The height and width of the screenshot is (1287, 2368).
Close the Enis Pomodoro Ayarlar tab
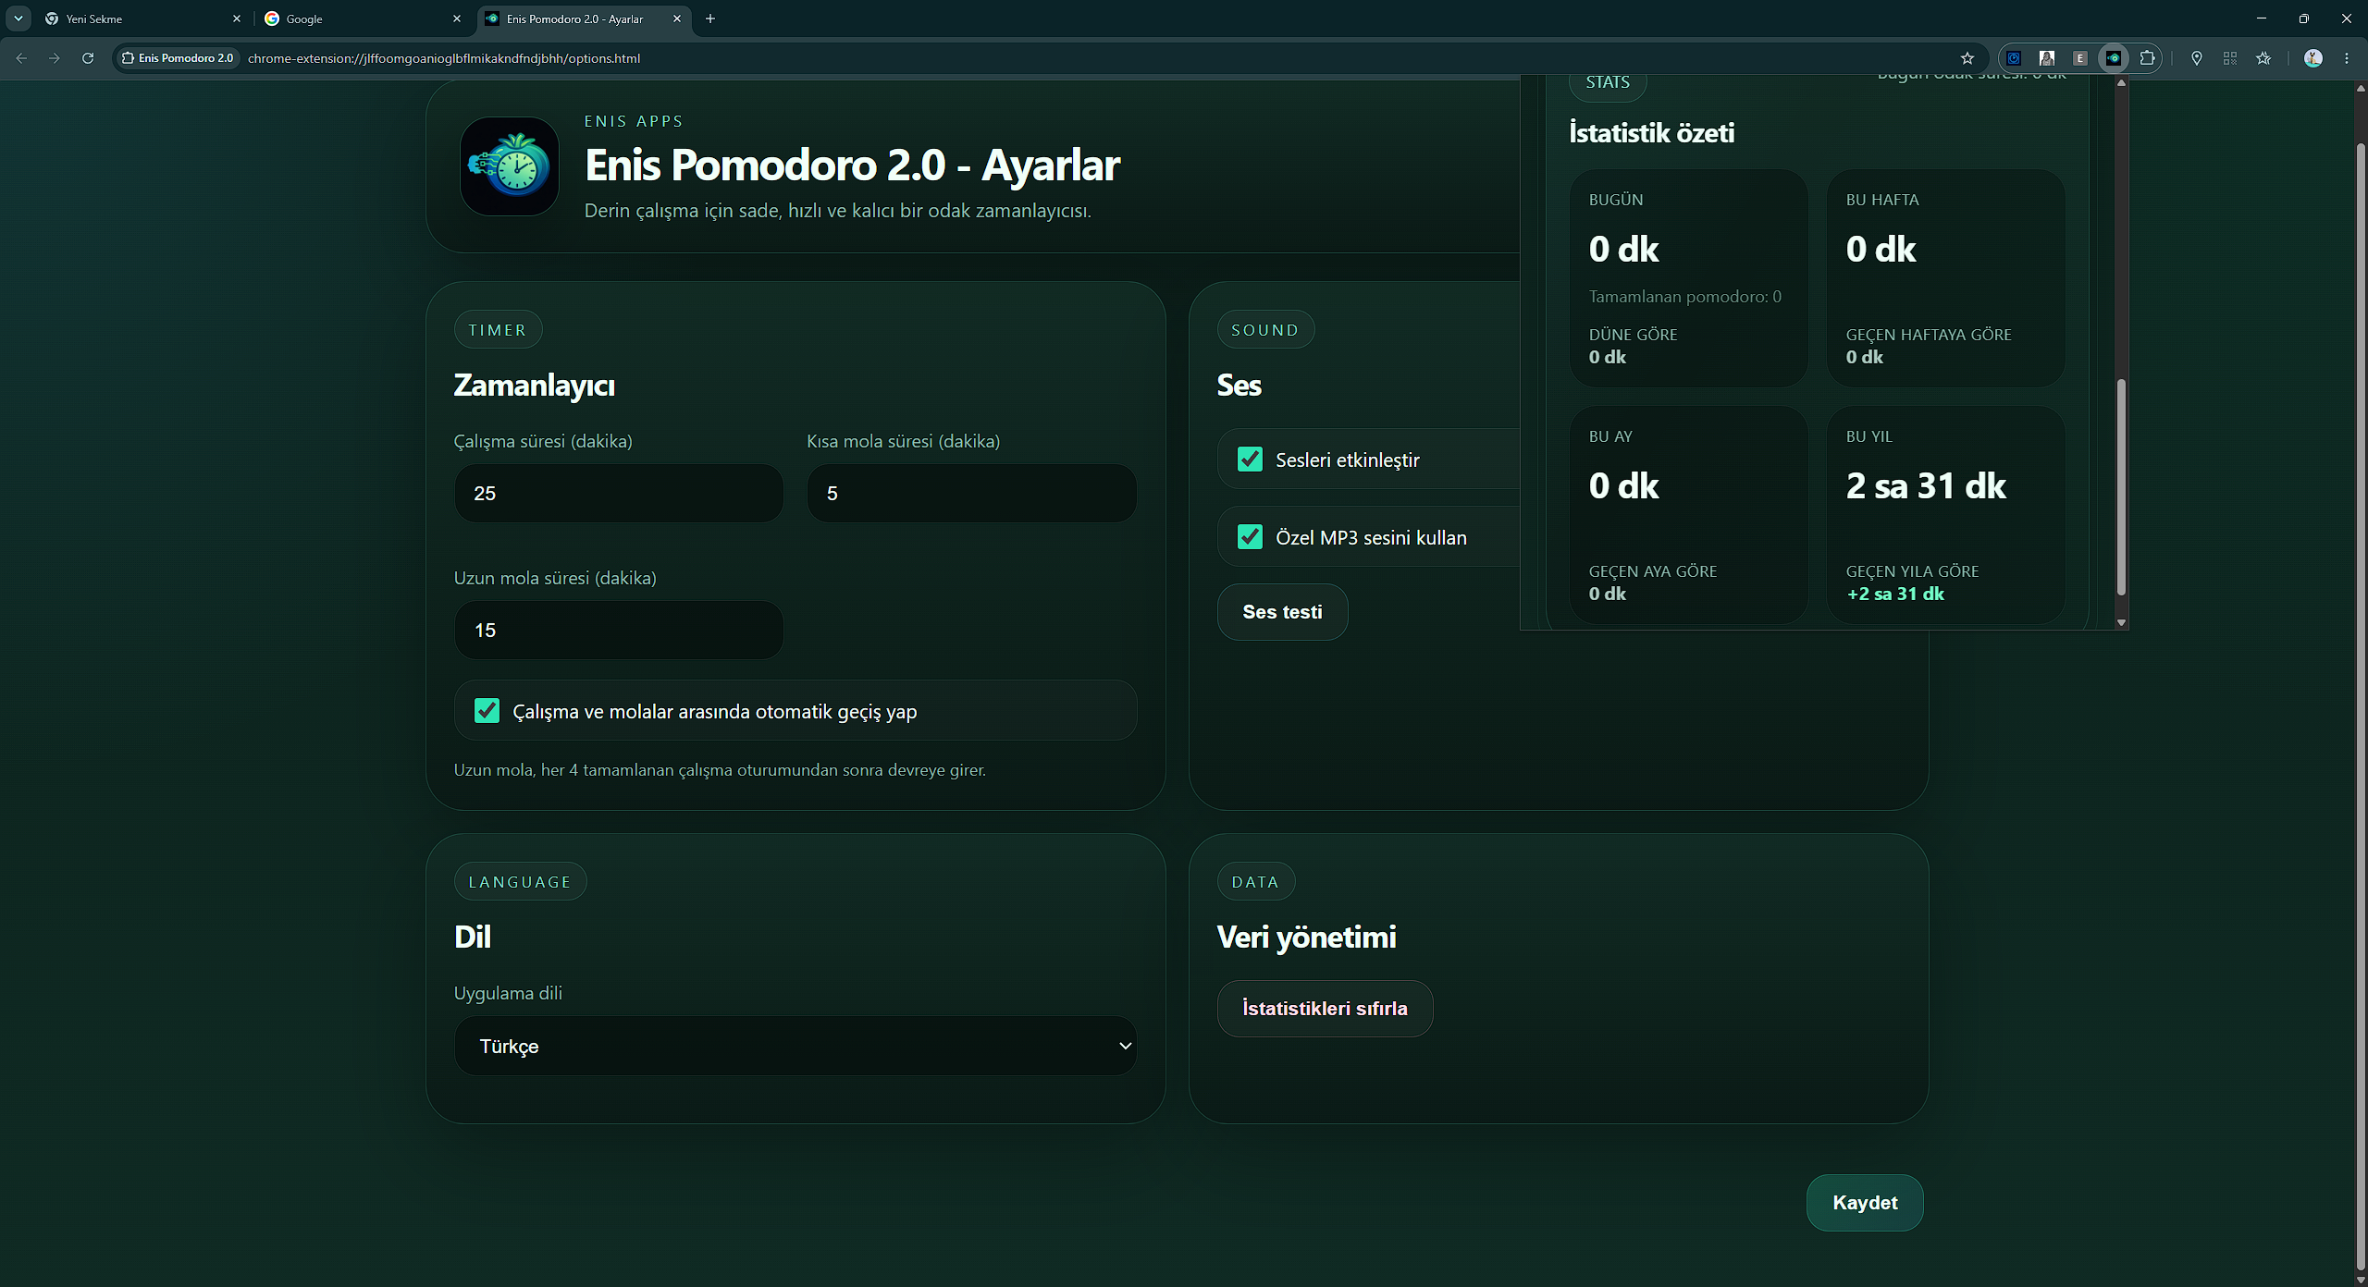(x=677, y=18)
